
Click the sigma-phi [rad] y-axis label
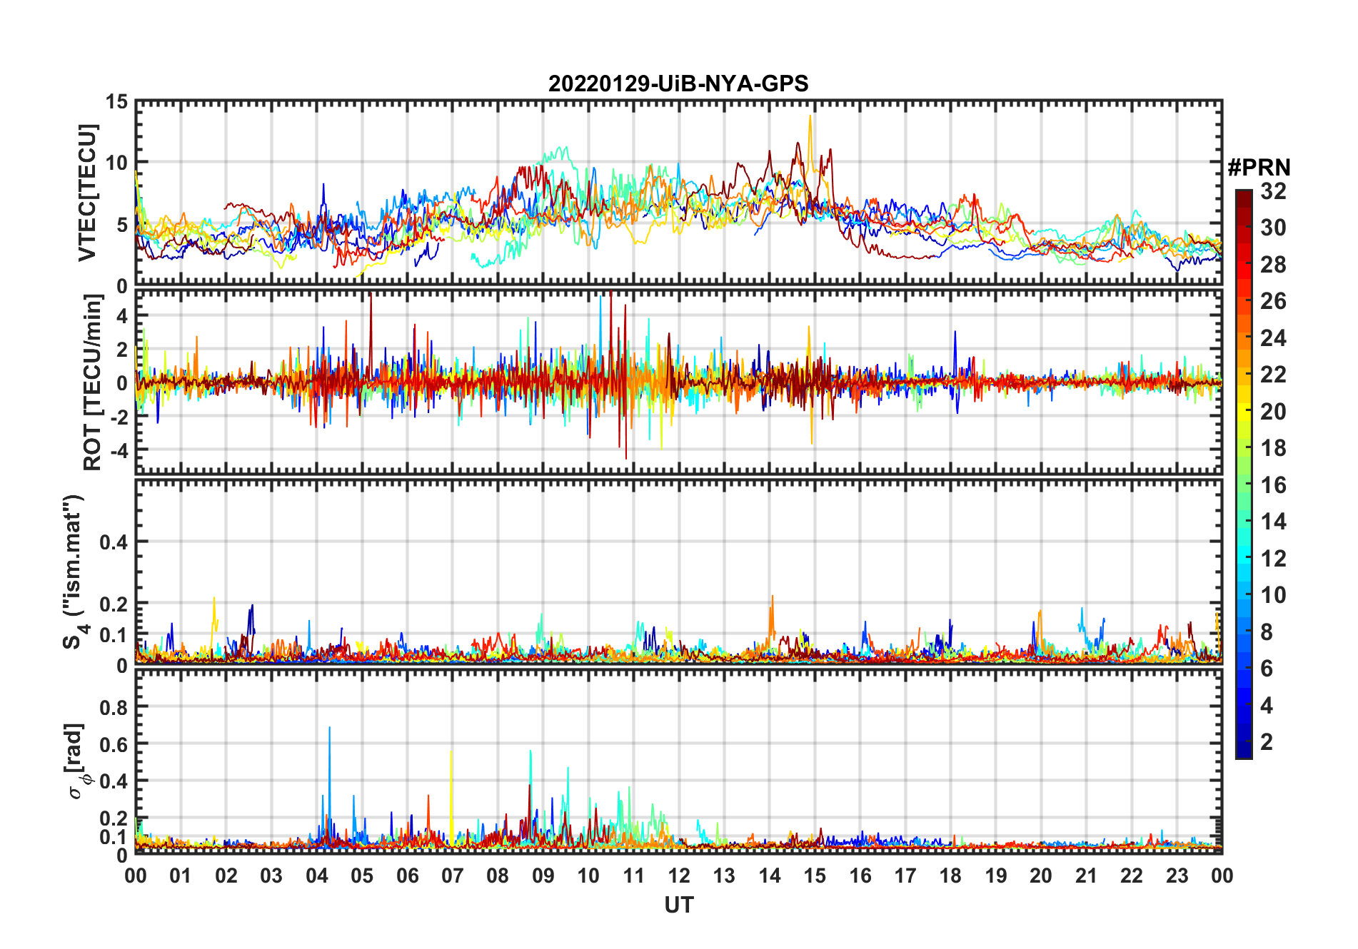(79, 761)
